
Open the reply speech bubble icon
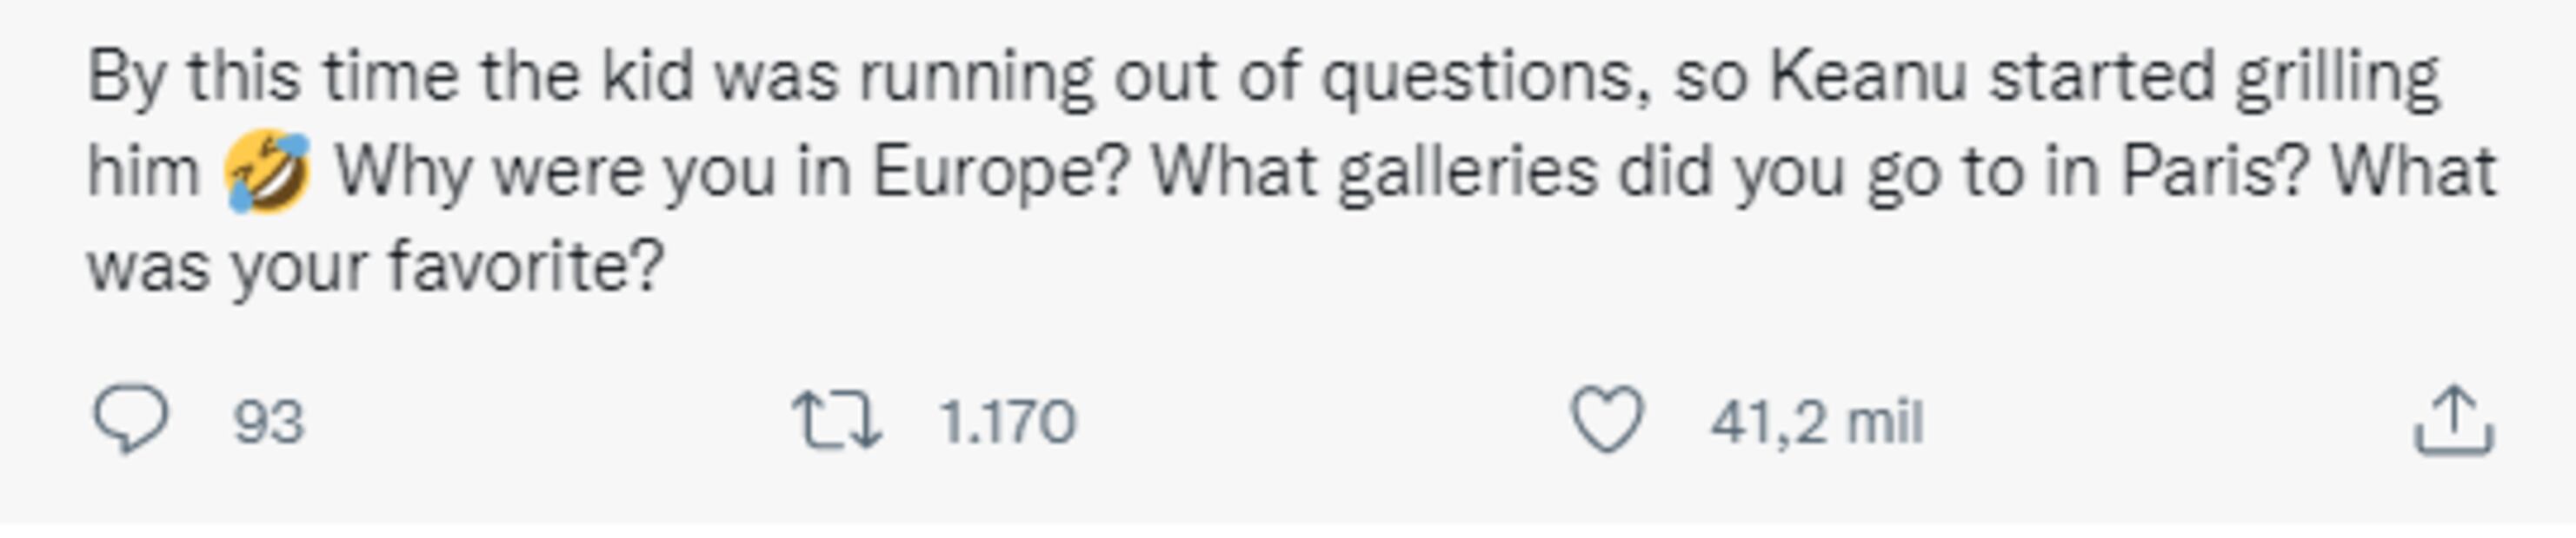coord(130,420)
